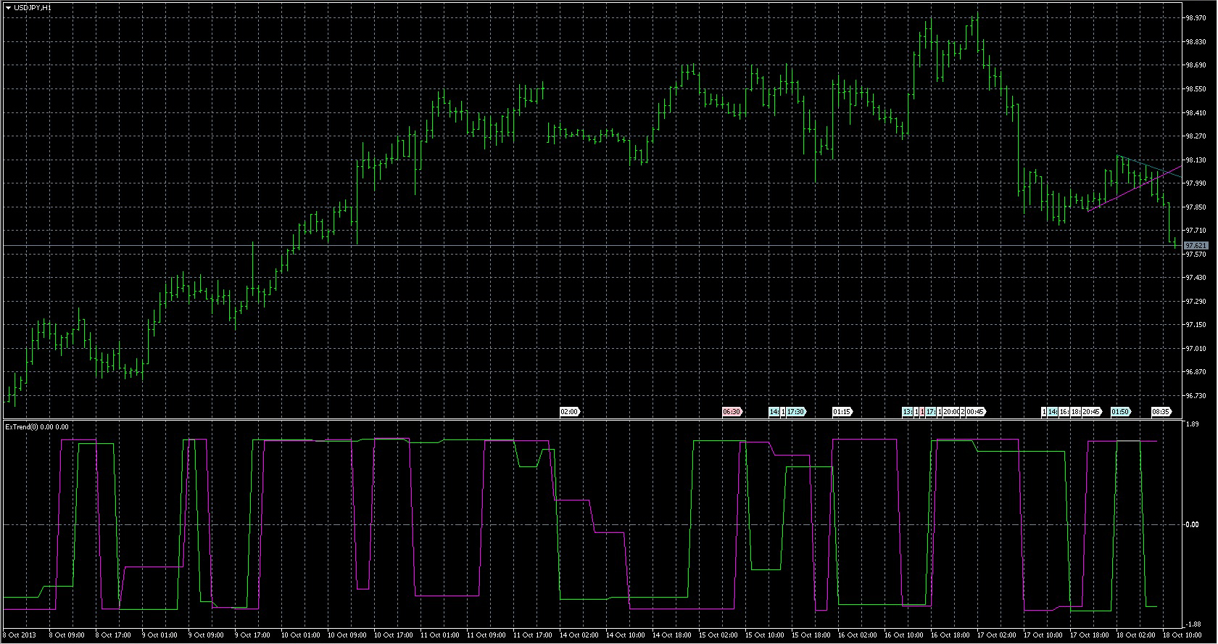Click the 00:45 event marker
Viewport: 1218px width, 644px height.
pyautogui.click(x=976, y=412)
